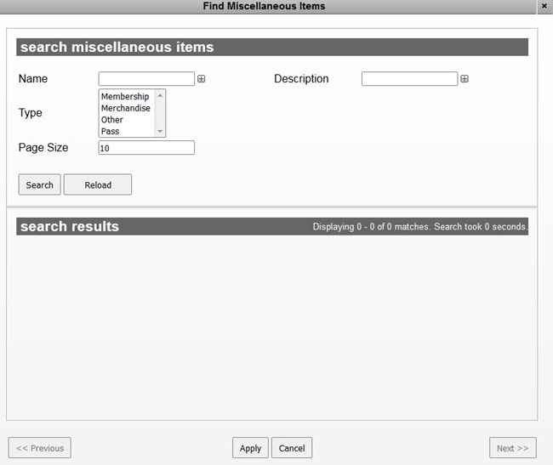This screenshot has width=553, height=465.
Task: Select Merchandise in Type list
Action: (126, 108)
